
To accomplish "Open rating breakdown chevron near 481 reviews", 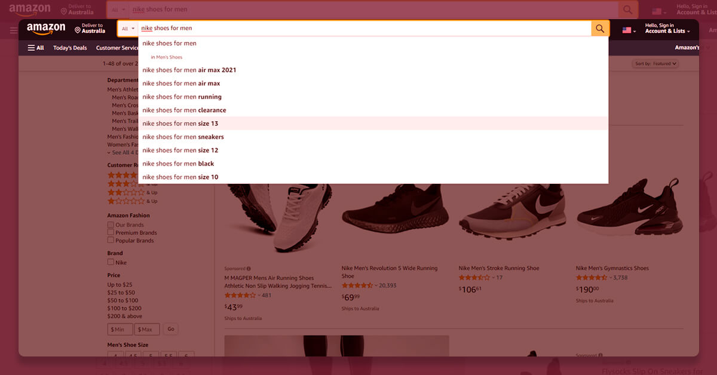I will tap(259, 296).
